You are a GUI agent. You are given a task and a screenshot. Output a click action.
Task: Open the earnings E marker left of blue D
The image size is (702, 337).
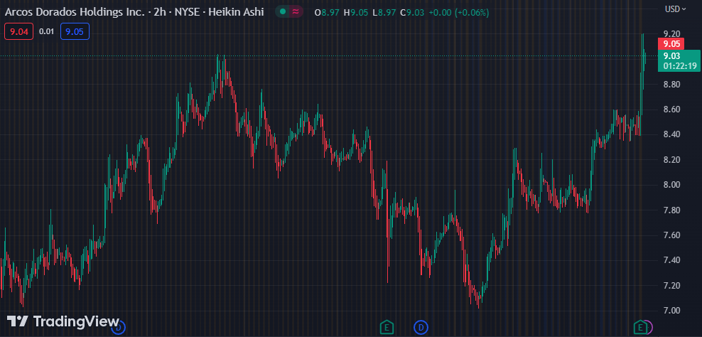[387, 327]
